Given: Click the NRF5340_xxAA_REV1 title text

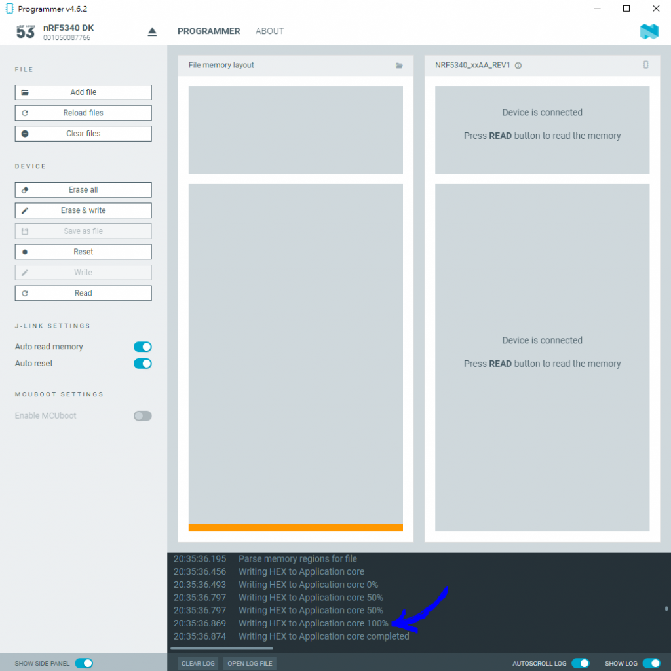Looking at the screenshot, I should click(x=472, y=65).
